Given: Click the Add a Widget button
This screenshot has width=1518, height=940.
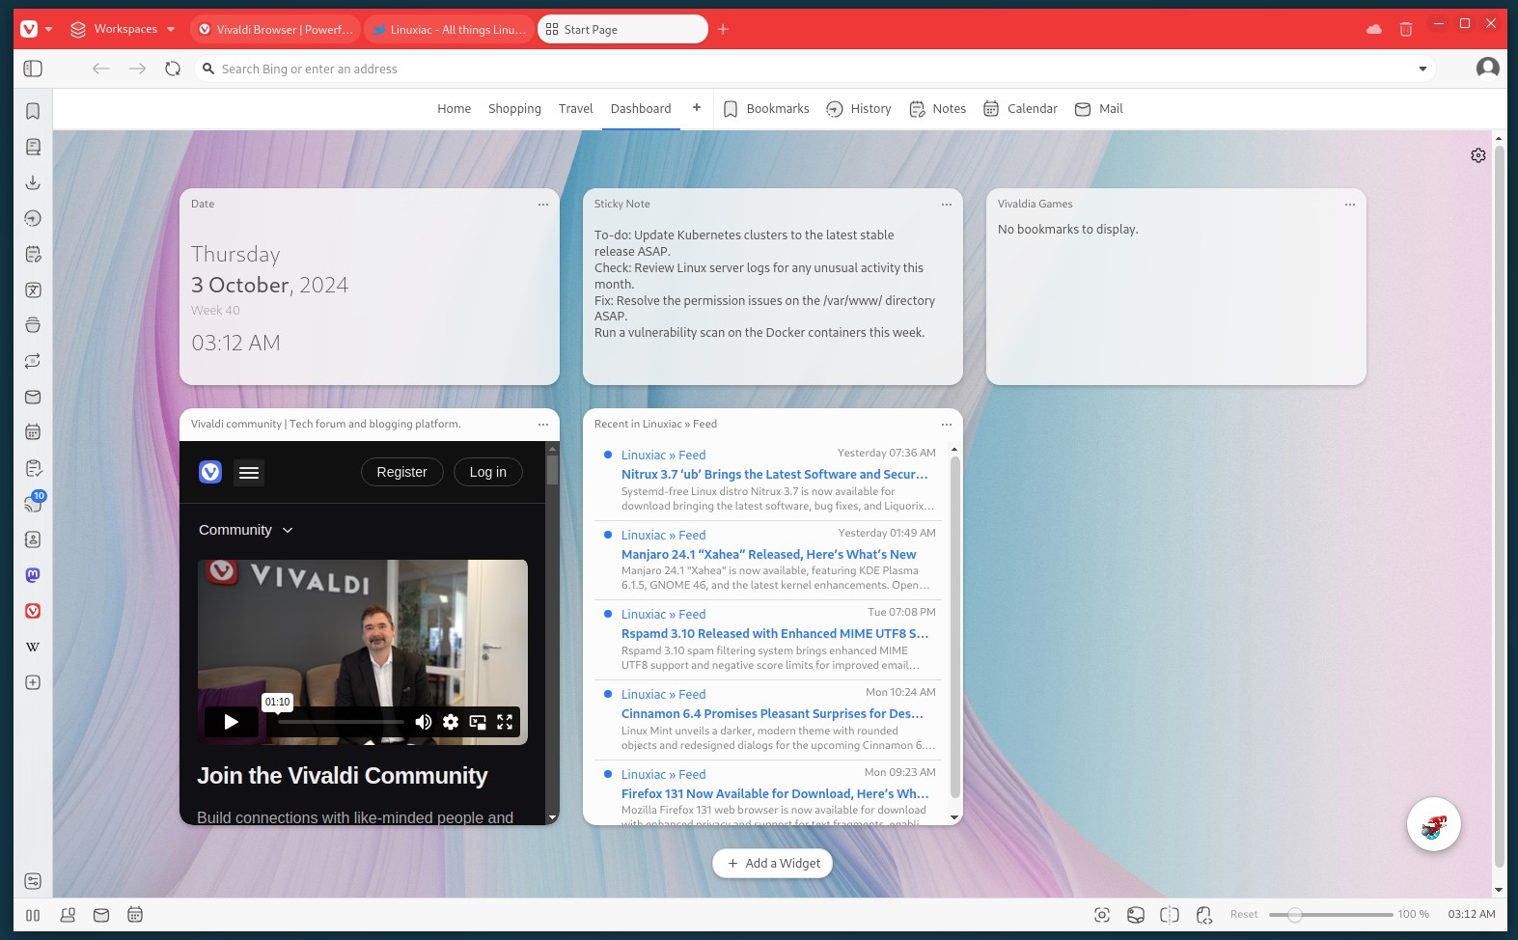Looking at the screenshot, I should coord(773,864).
